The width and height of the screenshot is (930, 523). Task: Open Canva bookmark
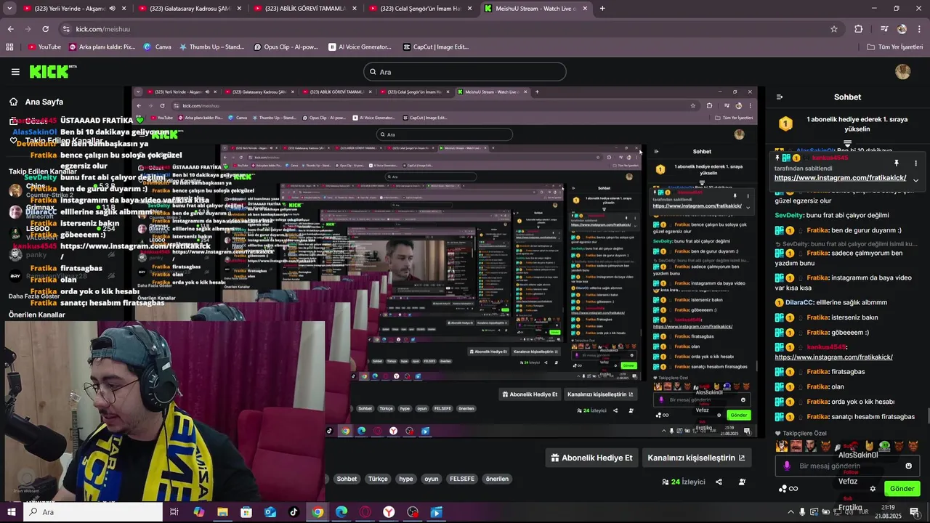[158, 46]
